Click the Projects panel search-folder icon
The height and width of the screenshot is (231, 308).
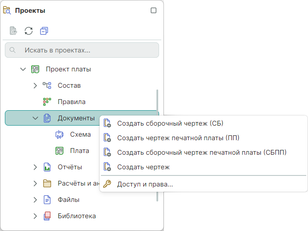(7, 11)
